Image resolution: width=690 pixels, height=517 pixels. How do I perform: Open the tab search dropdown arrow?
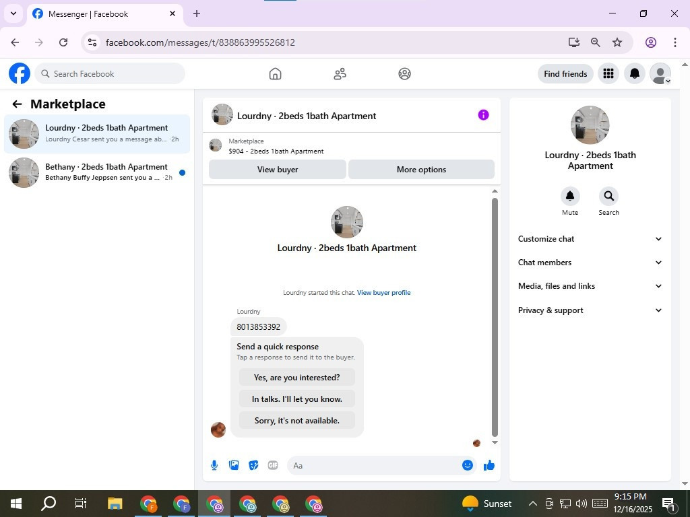13,13
